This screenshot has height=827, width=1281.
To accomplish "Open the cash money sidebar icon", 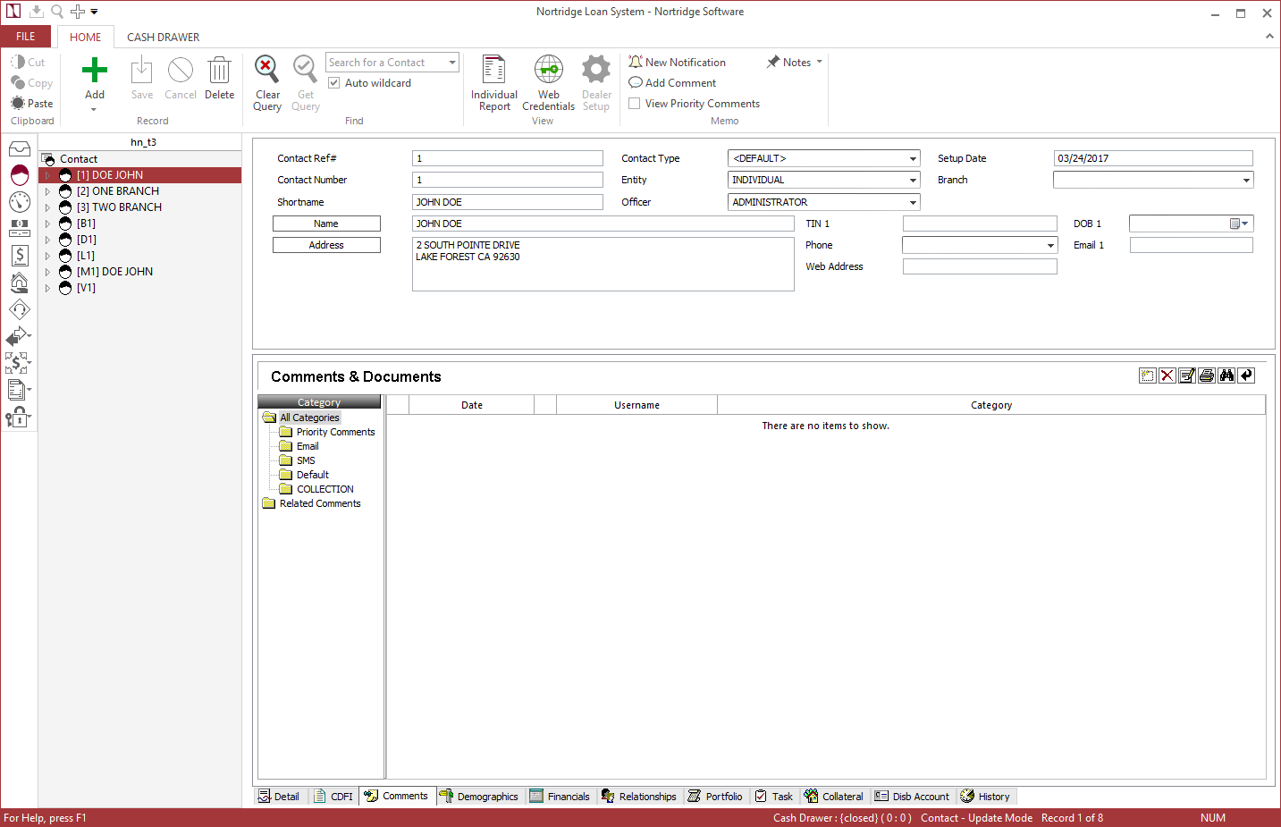I will click(x=20, y=229).
